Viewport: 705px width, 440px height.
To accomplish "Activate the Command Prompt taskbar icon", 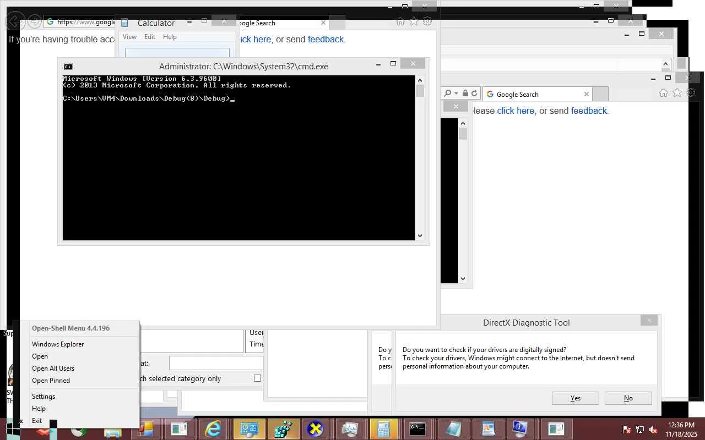I will pos(417,428).
